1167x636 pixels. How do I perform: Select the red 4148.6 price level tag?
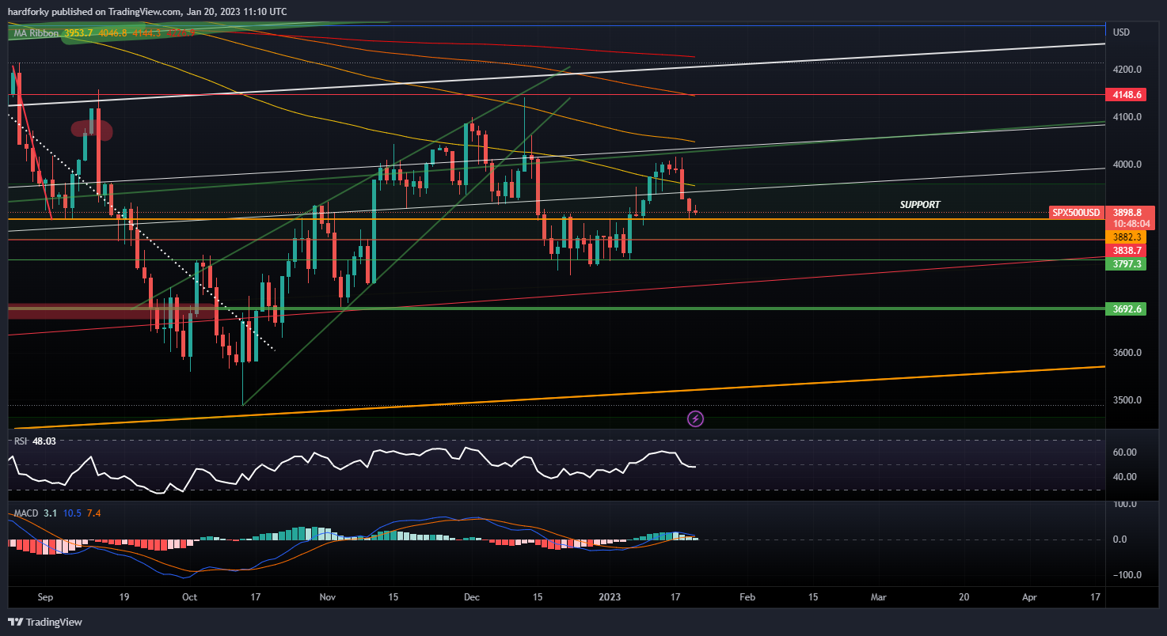(1127, 94)
